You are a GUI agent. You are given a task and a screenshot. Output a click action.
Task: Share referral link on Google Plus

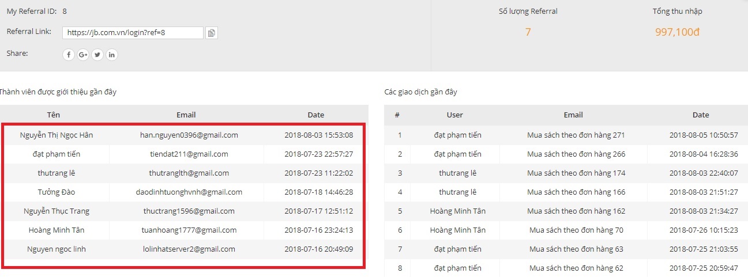(83, 55)
